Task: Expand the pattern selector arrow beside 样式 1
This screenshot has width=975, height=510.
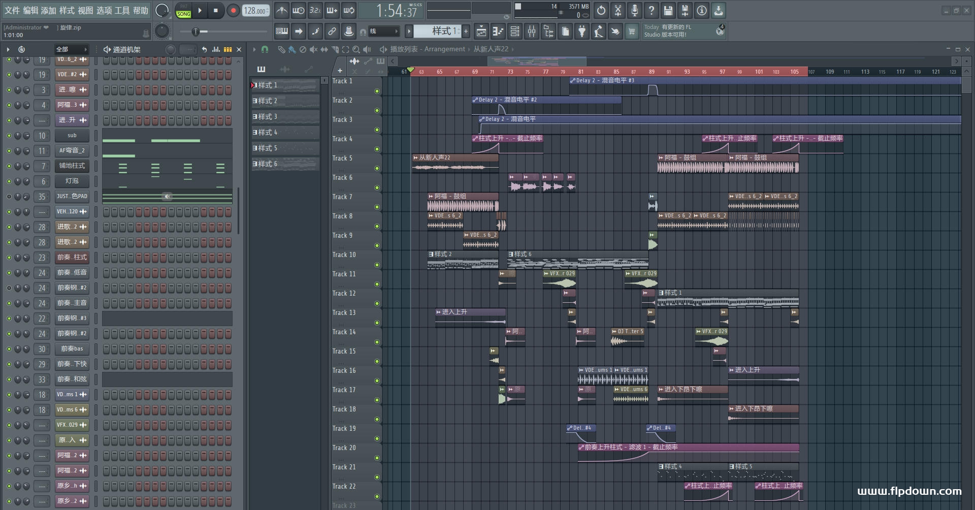Action: (409, 31)
